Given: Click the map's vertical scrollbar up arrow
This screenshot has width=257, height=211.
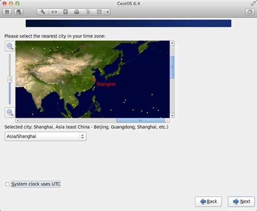Looking at the screenshot, I should click(x=172, y=43).
